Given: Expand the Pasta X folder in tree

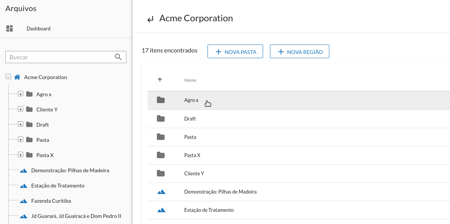Looking at the screenshot, I should point(21,154).
